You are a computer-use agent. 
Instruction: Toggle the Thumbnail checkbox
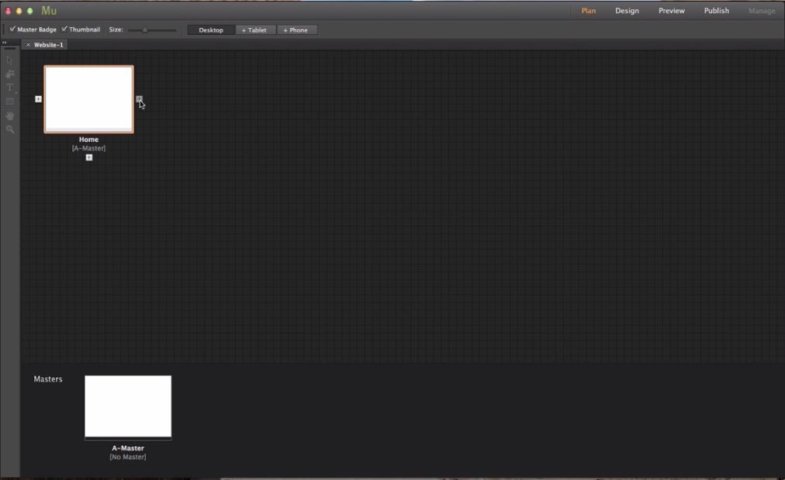[64, 29]
